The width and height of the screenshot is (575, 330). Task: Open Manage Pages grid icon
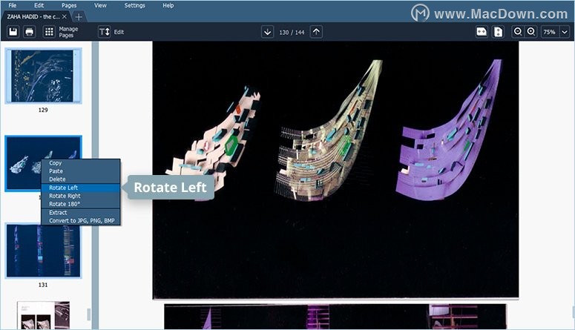click(x=49, y=32)
